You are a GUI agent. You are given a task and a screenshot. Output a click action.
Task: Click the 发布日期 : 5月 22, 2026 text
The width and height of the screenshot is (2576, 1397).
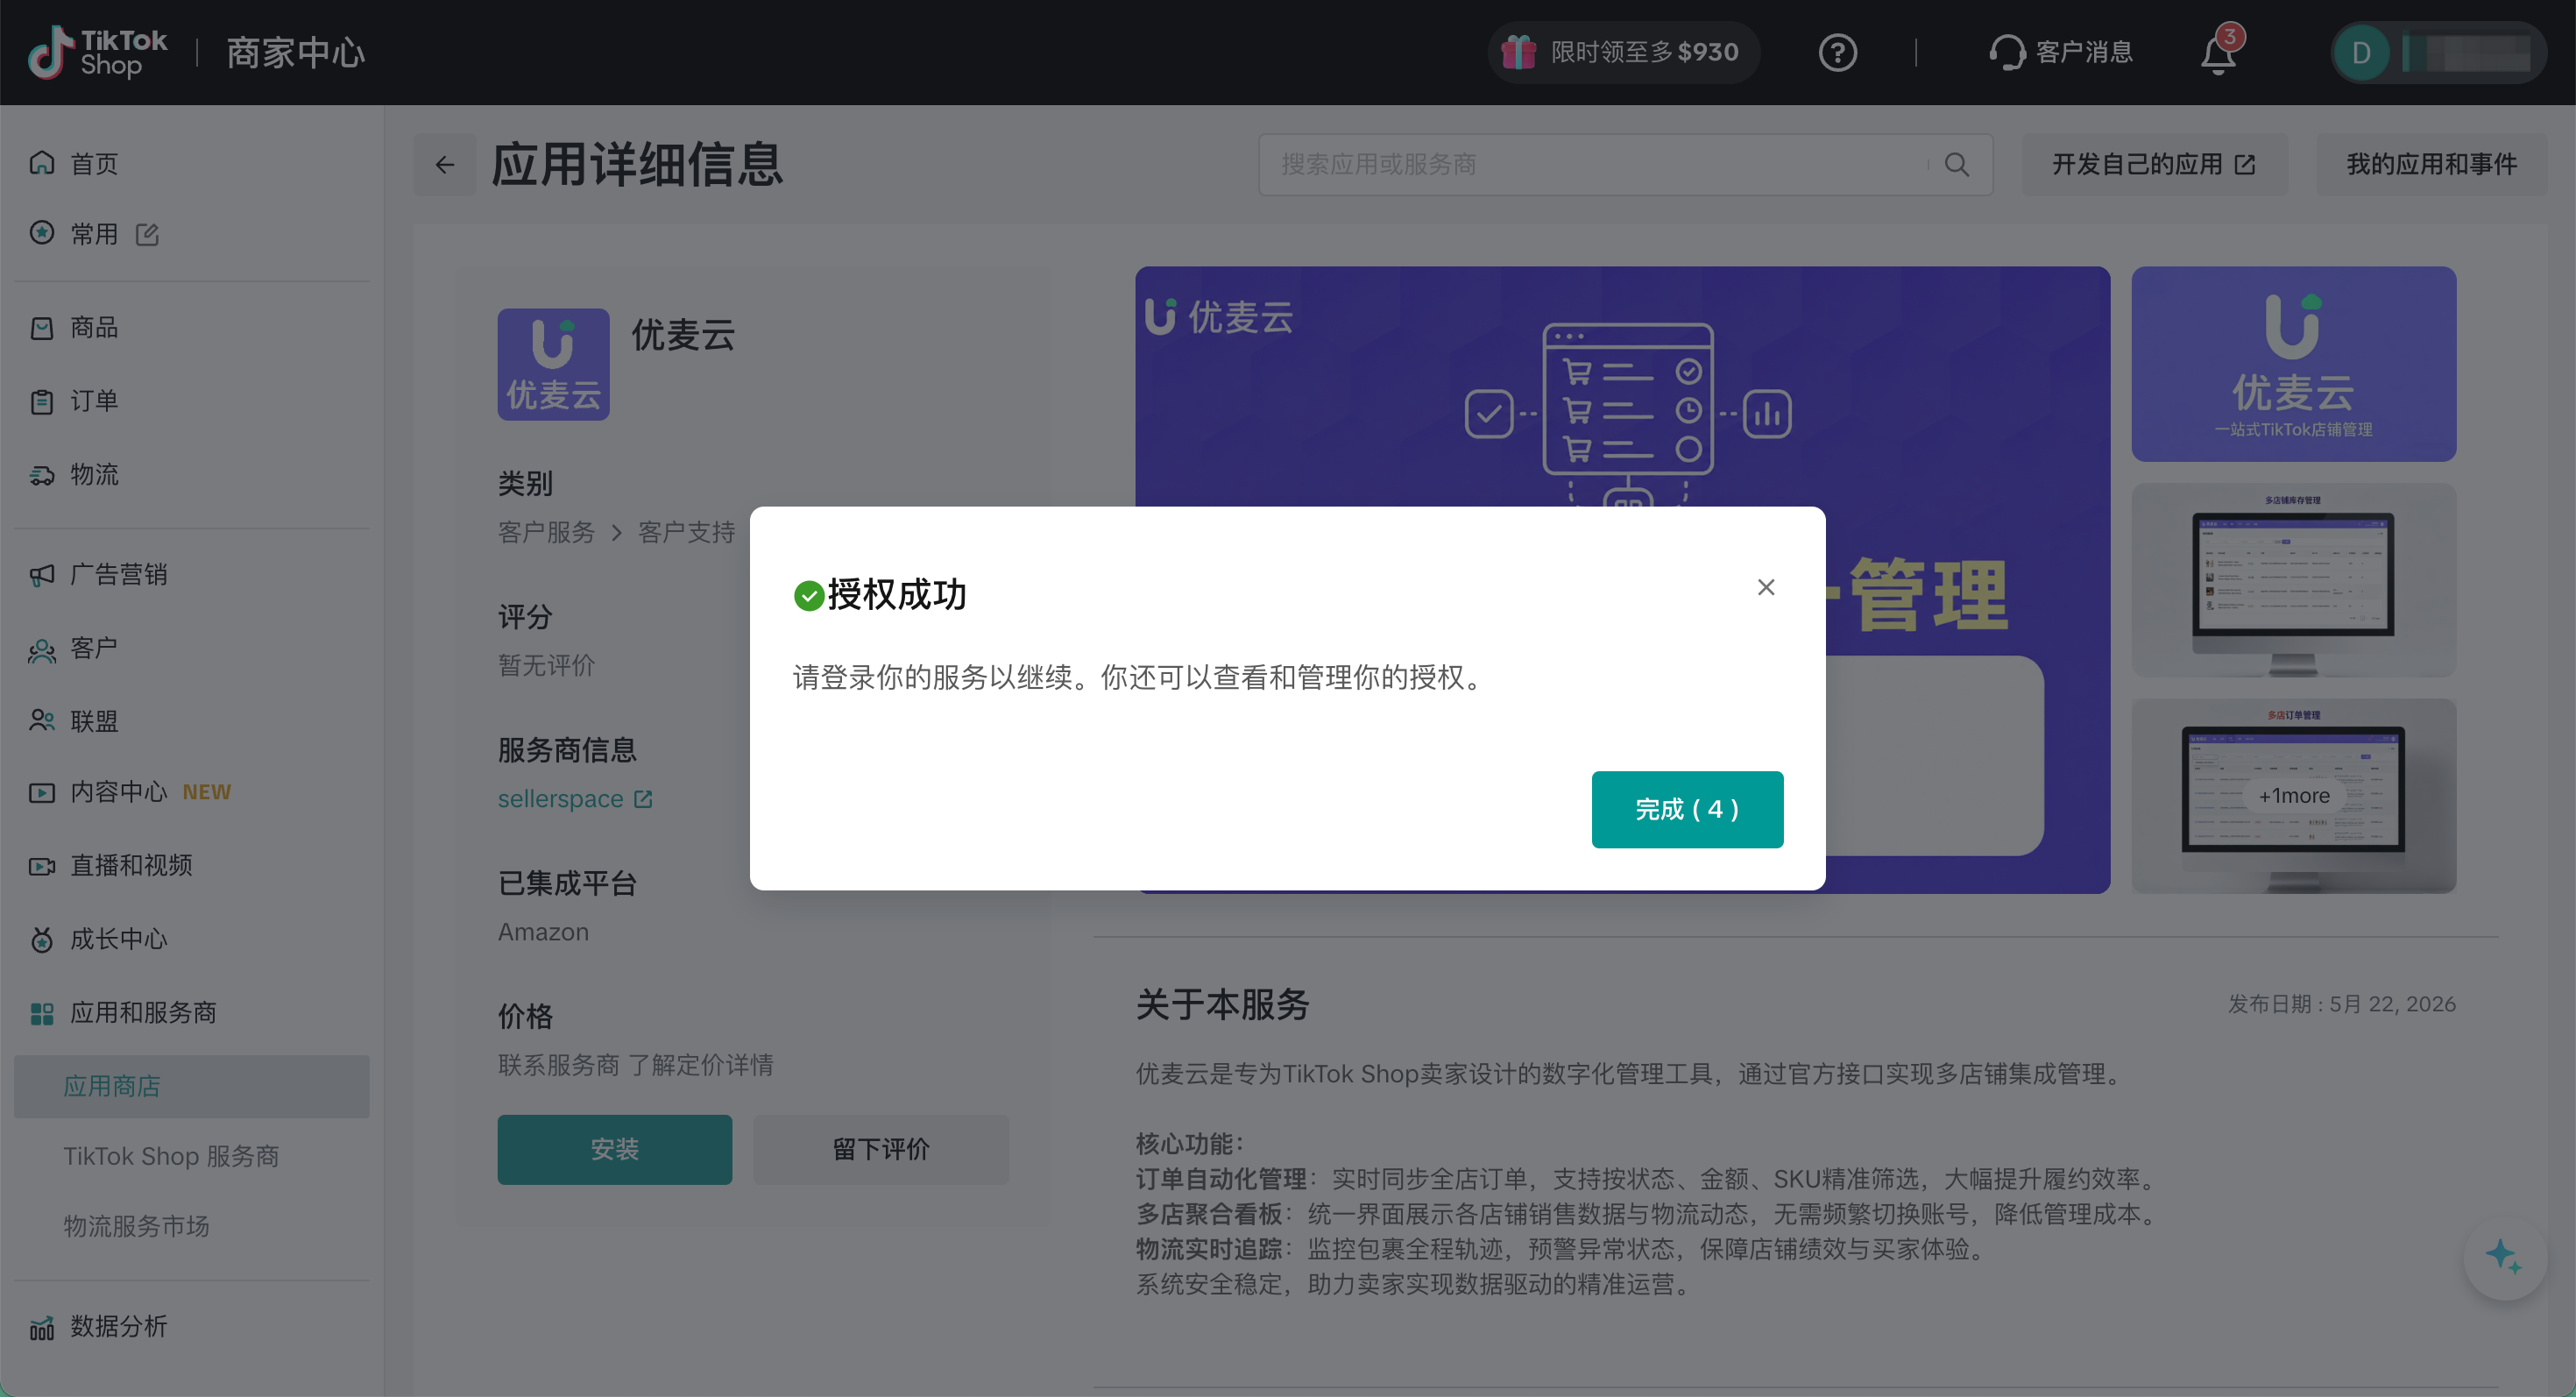click(2341, 1004)
